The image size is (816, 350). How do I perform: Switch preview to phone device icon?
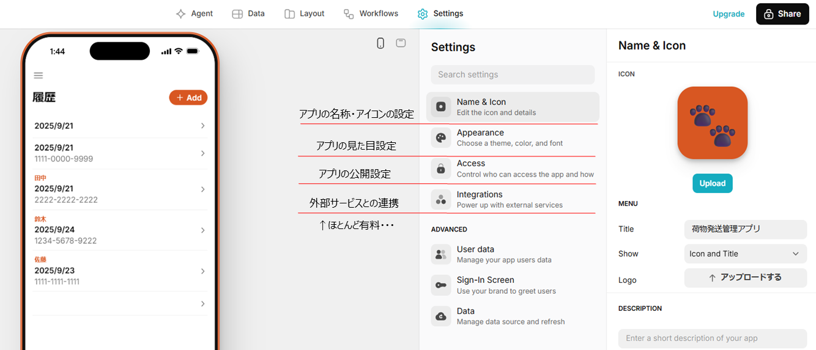click(x=380, y=43)
